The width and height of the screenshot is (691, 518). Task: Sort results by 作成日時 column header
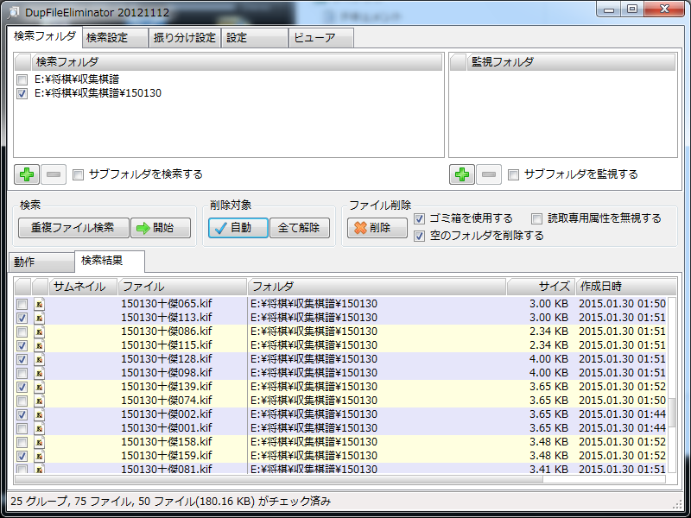click(x=622, y=287)
